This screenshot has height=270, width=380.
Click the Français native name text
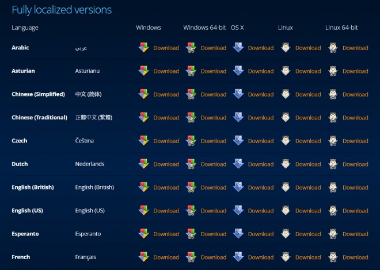(x=86, y=257)
